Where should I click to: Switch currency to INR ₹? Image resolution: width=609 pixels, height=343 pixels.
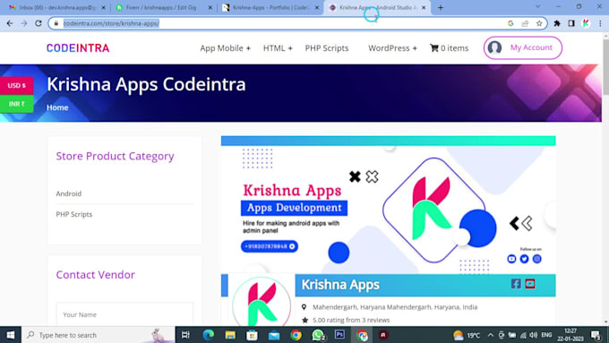pos(17,104)
